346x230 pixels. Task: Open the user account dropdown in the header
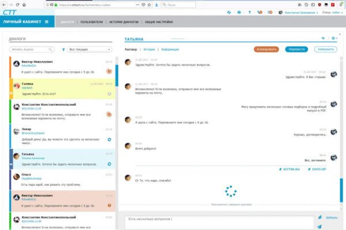tap(298, 13)
